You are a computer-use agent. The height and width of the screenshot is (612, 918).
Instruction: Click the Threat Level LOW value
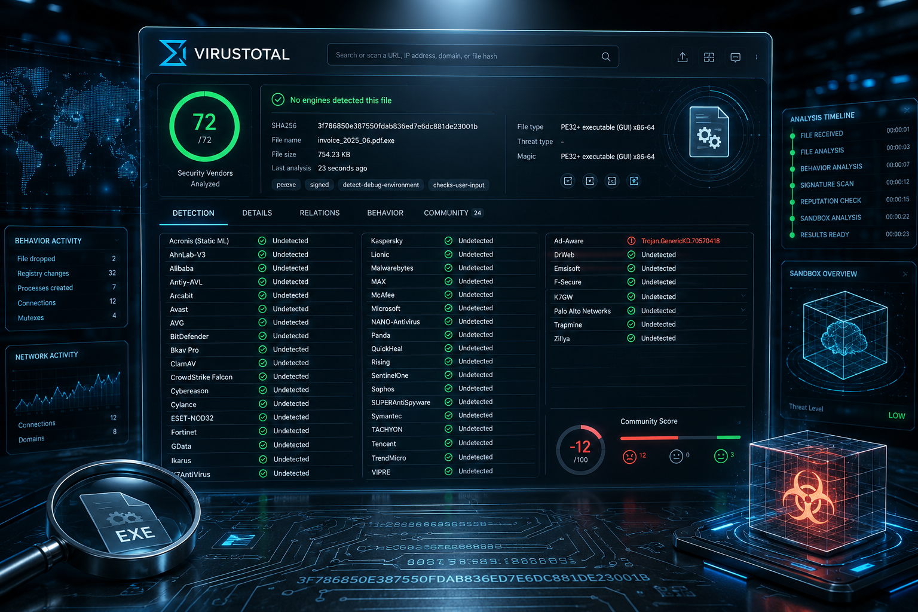tap(896, 415)
